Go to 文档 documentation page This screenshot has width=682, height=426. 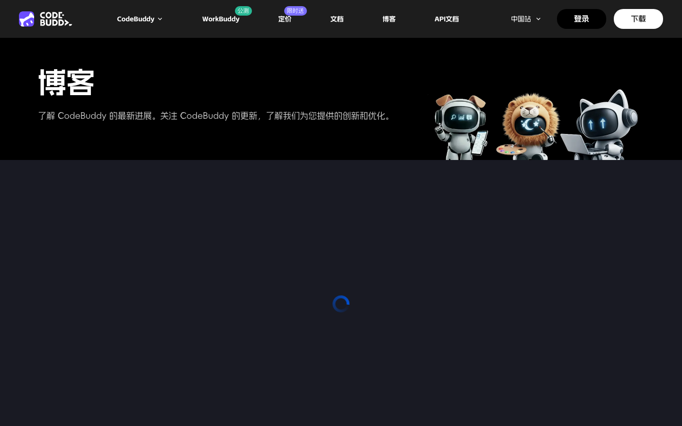[337, 19]
